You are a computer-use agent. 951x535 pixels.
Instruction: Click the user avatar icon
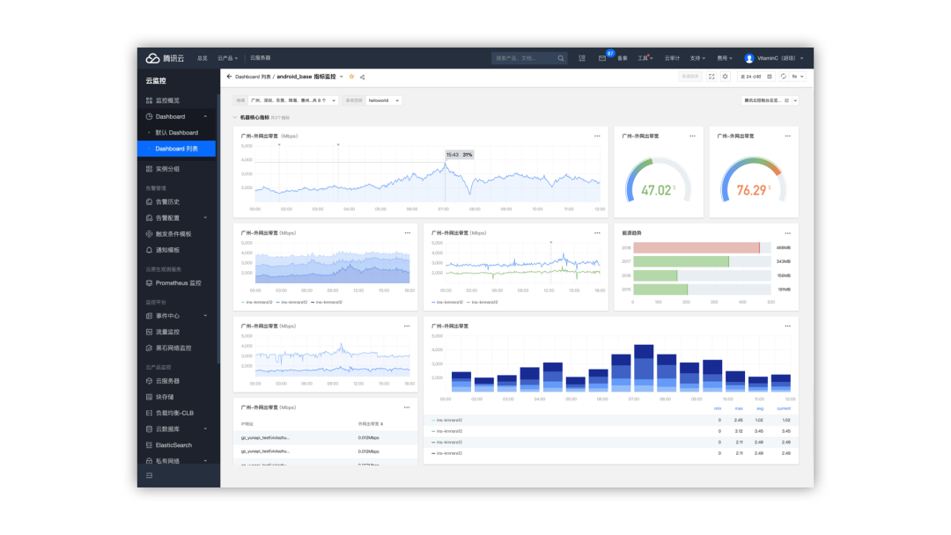(749, 58)
